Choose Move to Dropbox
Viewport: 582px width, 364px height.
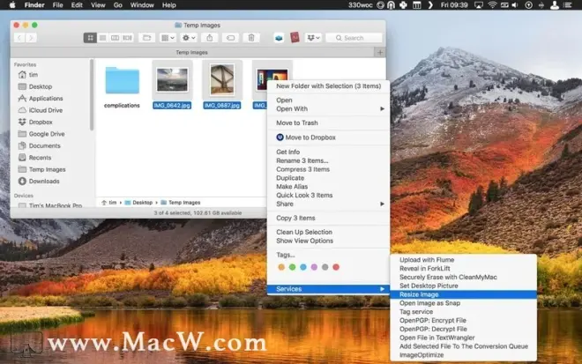coord(328,137)
